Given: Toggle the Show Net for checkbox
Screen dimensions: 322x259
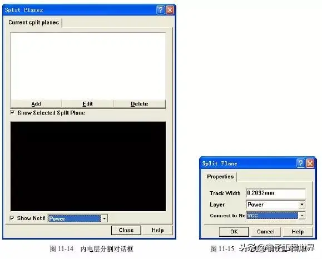Looking at the screenshot, I should [12, 218].
